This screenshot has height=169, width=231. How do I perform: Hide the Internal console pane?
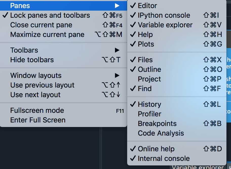164,158
